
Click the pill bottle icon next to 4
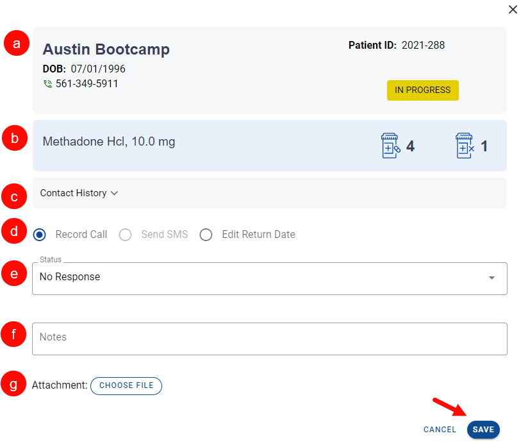tap(390, 146)
